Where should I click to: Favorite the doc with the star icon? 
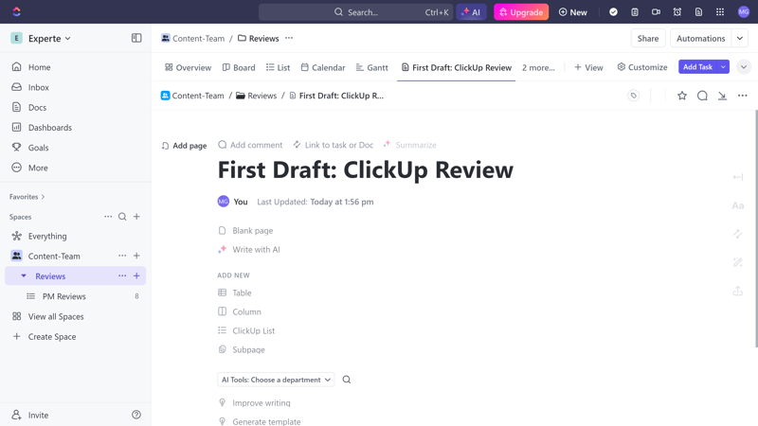681,96
